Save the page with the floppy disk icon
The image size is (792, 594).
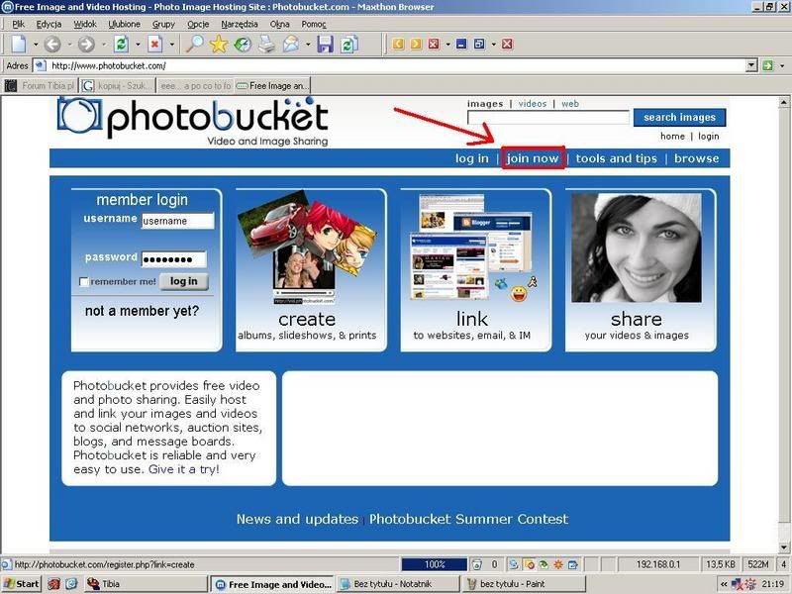(x=326, y=45)
